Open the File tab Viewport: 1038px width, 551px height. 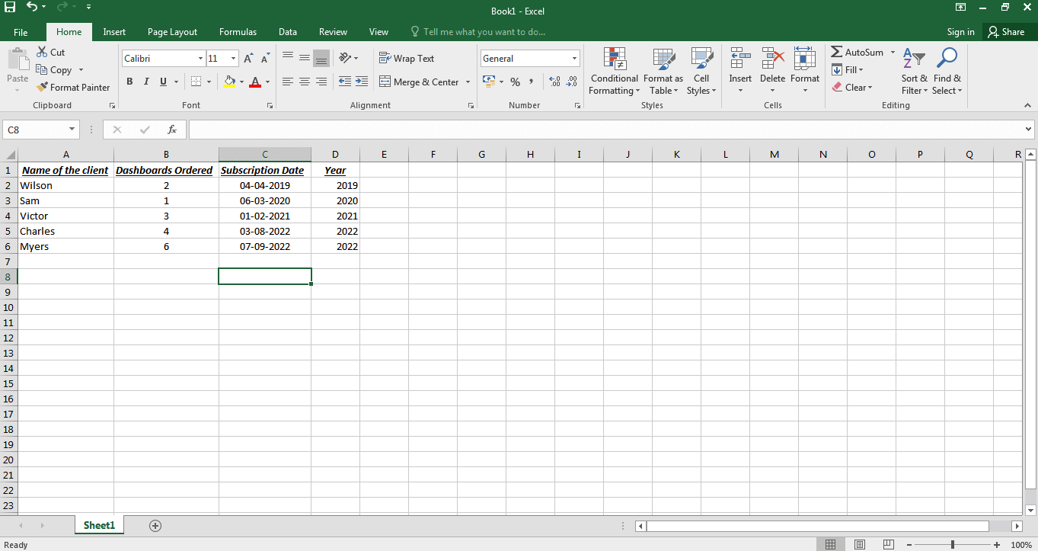21,32
